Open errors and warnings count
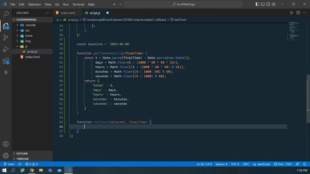Image resolution: width=310 pixels, height=174 pixels. tap(31, 164)
